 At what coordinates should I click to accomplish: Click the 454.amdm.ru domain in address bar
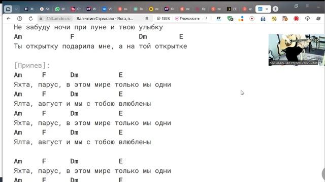tap(58, 19)
